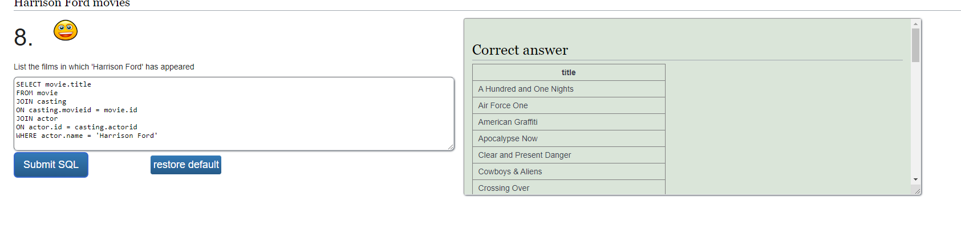Click the 'Apocalypse Now' result row
This screenshot has height=225, width=961.
click(569, 138)
